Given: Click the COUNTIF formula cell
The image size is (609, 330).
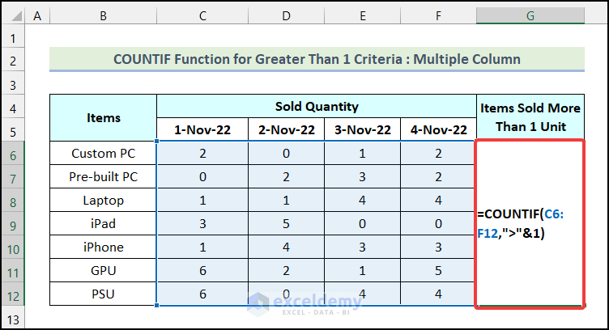Looking at the screenshot, I should [x=530, y=223].
